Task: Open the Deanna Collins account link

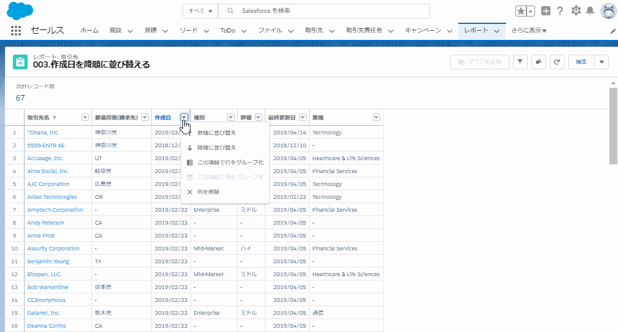Action: (47, 326)
